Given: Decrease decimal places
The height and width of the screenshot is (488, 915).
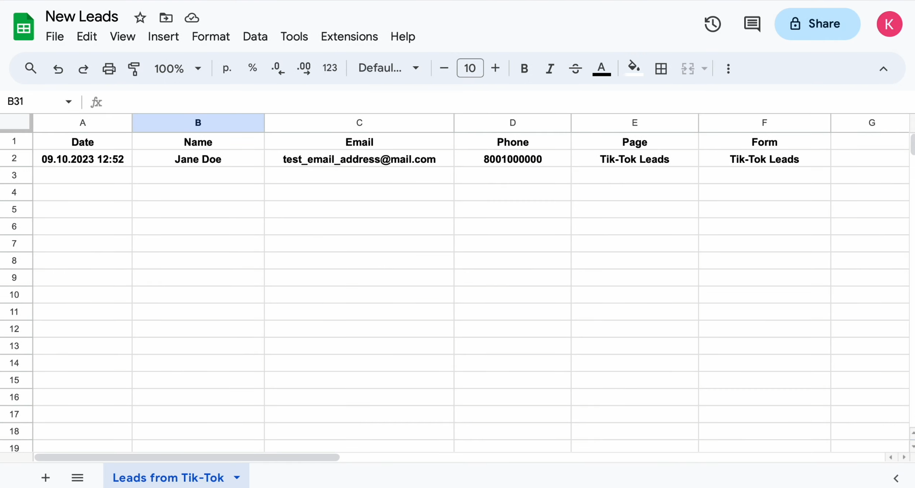Looking at the screenshot, I should click(x=277, y=68).
